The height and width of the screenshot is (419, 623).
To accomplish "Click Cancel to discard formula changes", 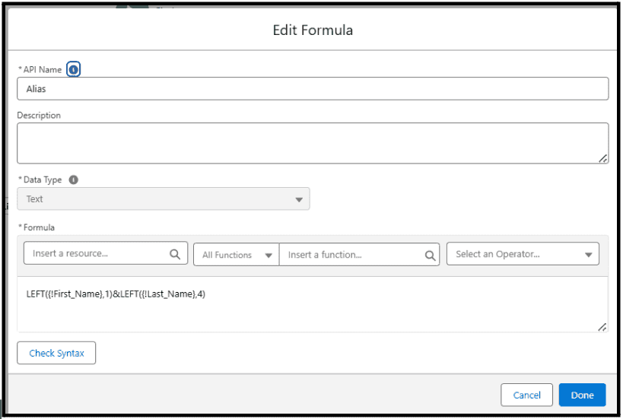I will click(x=526, y=395).
